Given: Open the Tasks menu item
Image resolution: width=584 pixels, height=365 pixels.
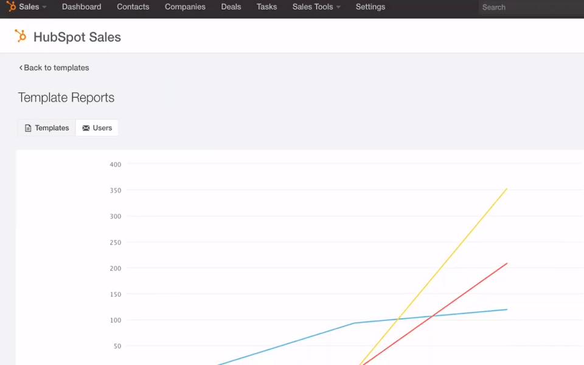Looking at the screenshot, I should (x=266, y=7).
